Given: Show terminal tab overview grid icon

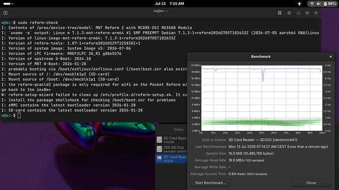Looking at the screenshot, I should (280, 13).
